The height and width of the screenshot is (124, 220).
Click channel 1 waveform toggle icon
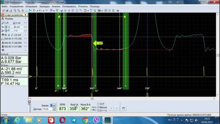coord(9,27)
